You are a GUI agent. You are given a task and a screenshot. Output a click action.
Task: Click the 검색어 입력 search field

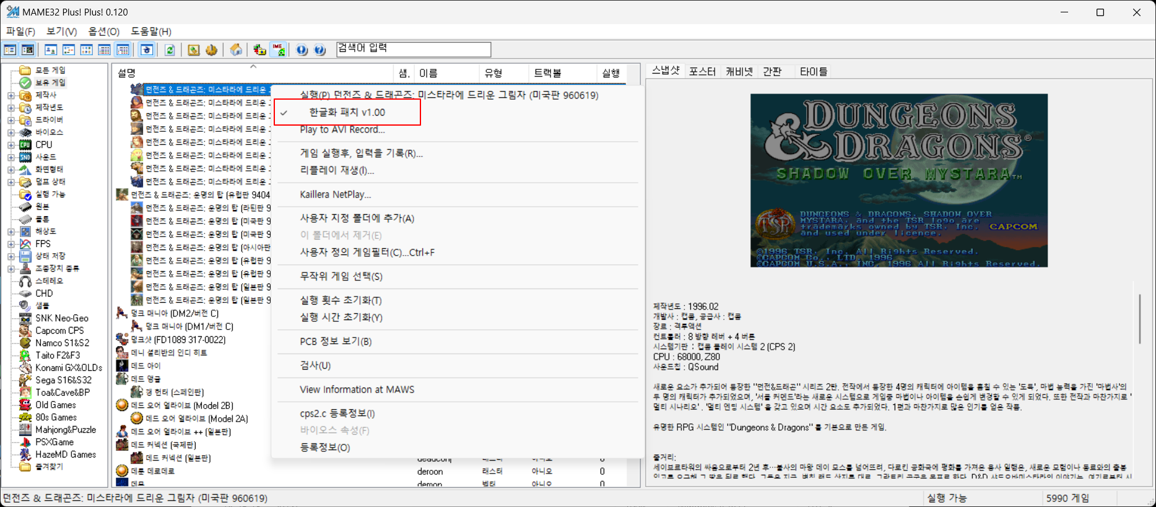coord(413,49)
